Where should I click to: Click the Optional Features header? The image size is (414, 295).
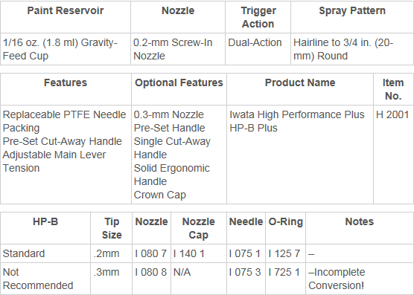click(x=179, y=82)
